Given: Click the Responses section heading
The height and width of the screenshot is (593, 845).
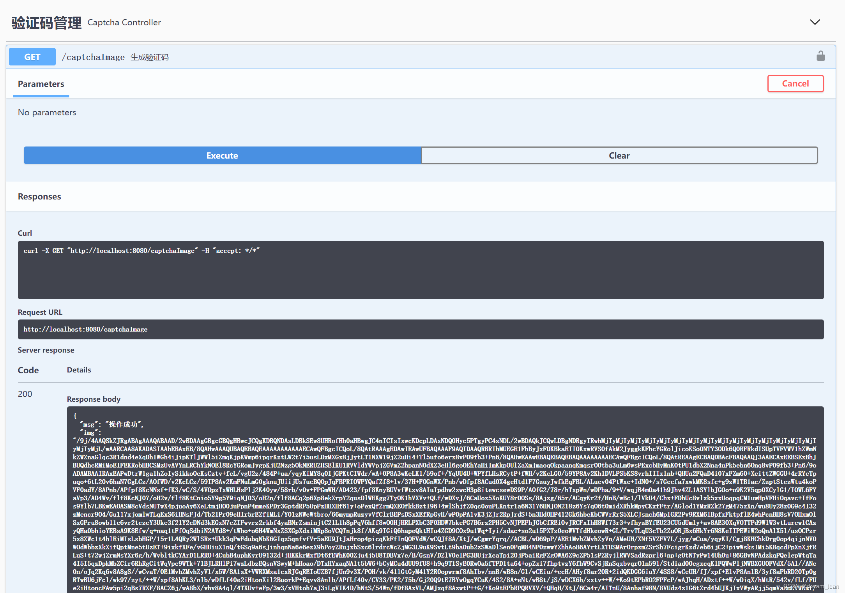Looking at the screenshot, I should click(39, 196).
